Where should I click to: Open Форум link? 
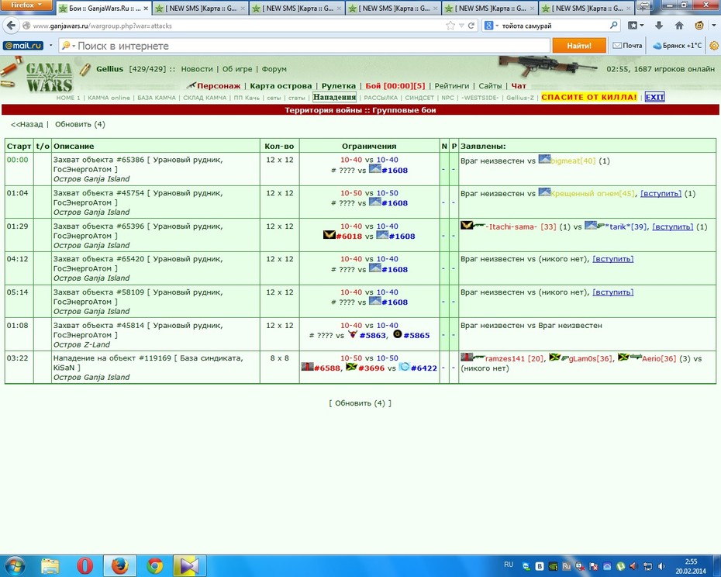tap(274, 69)
